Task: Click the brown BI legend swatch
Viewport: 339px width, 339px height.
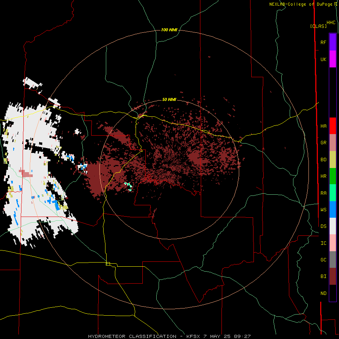Action: click(x=333, y=276)
